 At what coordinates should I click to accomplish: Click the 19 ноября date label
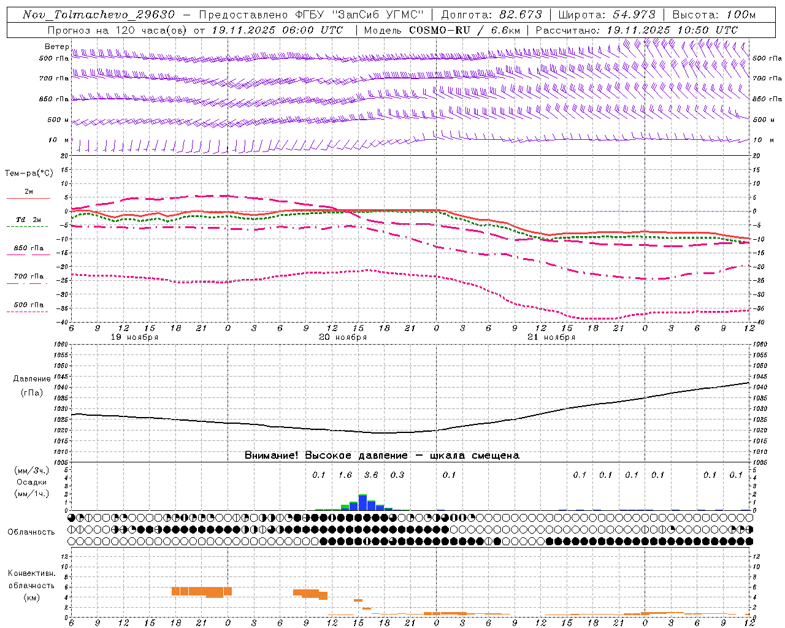134,337
